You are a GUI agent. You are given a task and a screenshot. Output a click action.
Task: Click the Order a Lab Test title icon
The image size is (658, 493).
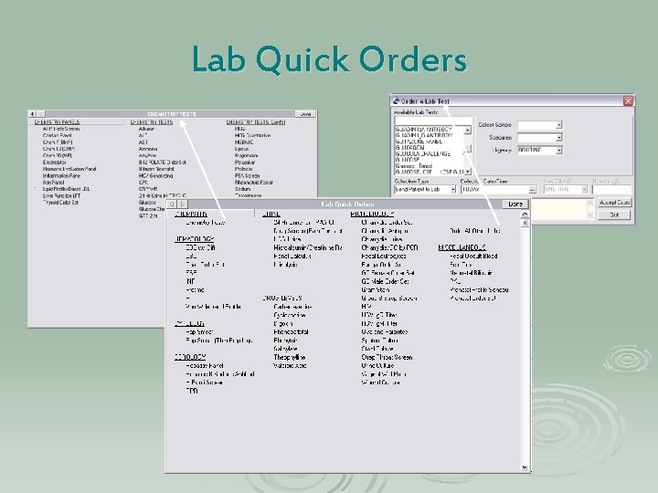396,101
